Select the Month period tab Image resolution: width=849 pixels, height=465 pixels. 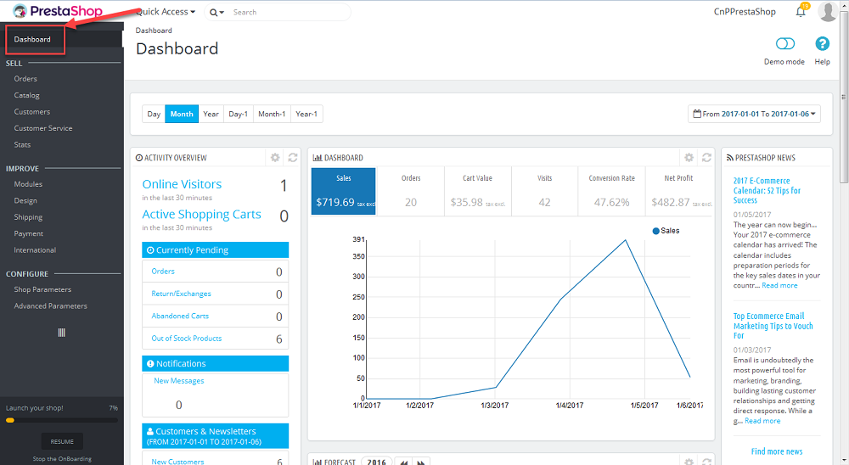pyautogui.click(x=182, y=114)
